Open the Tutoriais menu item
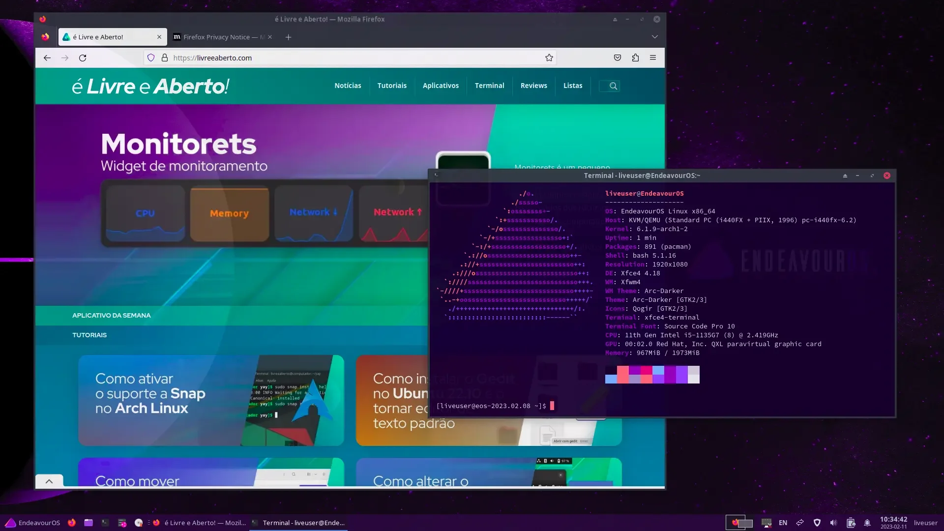The image size is (944, 531). (x=392, y=86)
